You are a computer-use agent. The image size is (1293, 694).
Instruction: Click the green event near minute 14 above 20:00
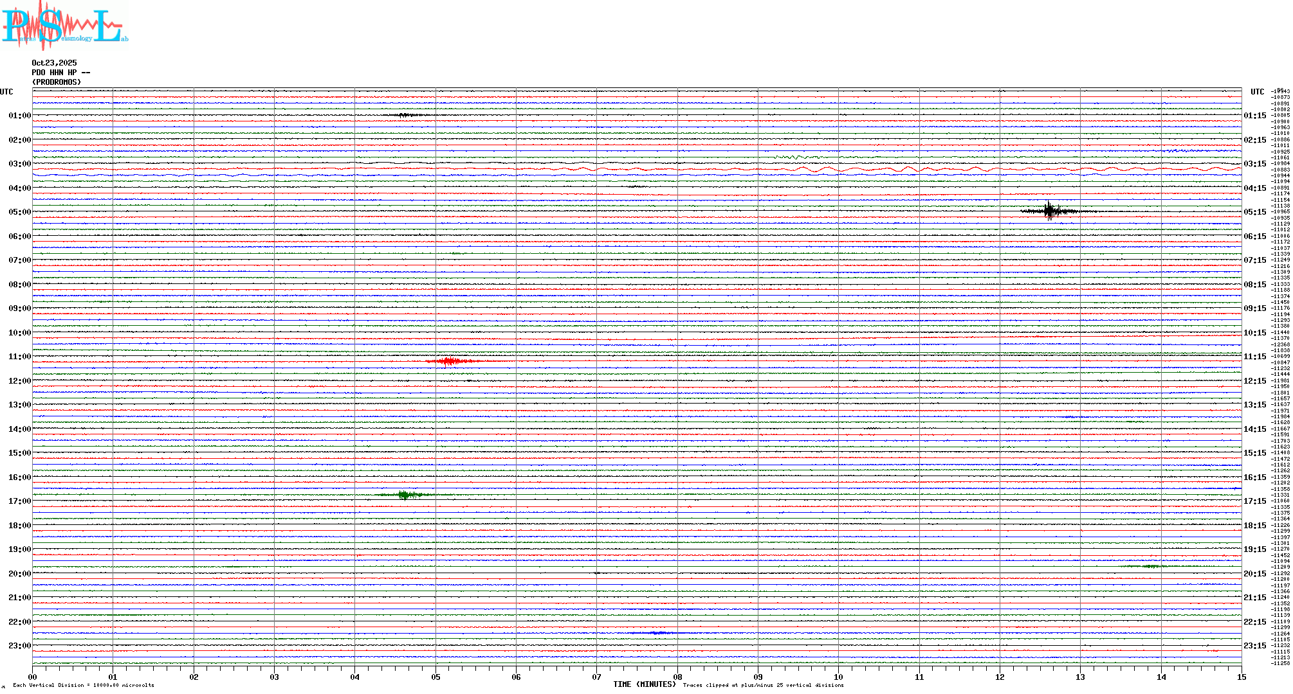pos(1150,566)
